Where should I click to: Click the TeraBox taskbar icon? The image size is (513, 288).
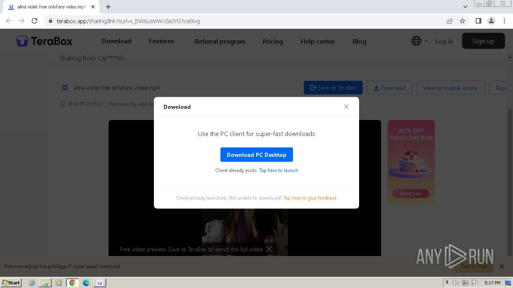point(100,283)
